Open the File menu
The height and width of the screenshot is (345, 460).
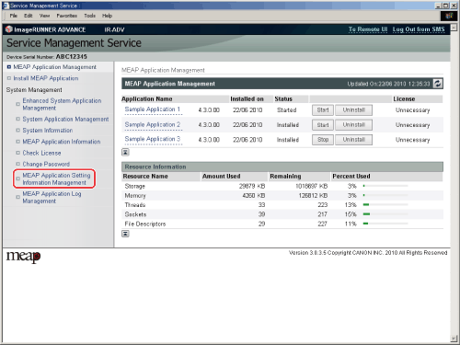coord(14,16)
